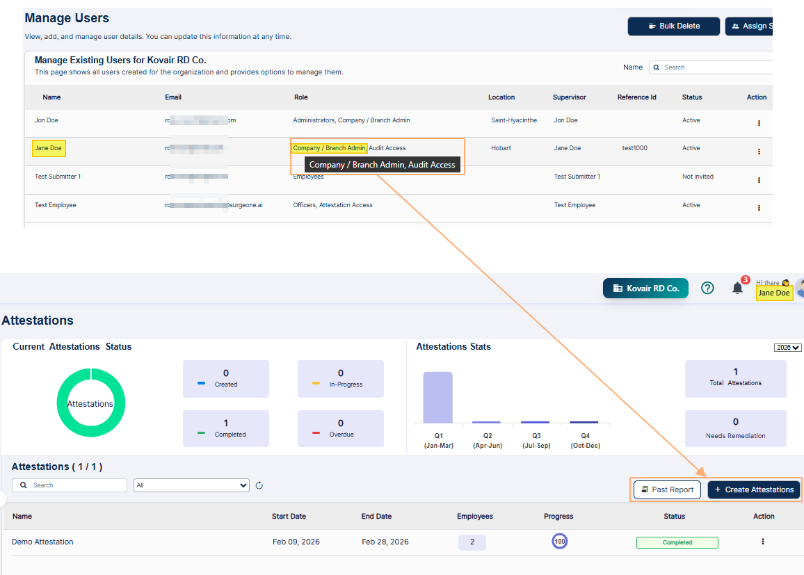Click the help question mark icon

coord(707,288)
